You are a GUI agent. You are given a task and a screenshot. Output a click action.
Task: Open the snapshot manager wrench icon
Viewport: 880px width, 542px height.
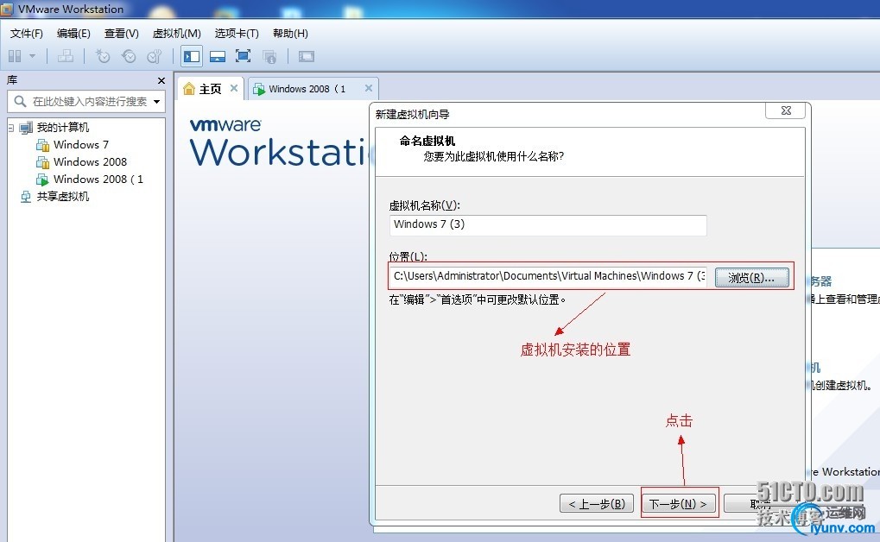pyautogui.click(x=155, y=56)
